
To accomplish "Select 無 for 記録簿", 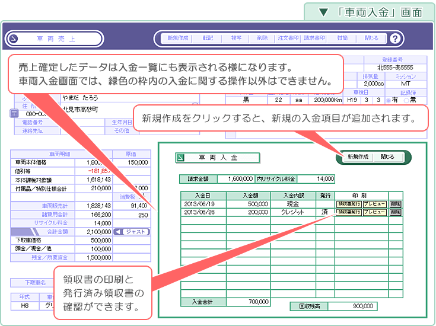I will point(406,100).
